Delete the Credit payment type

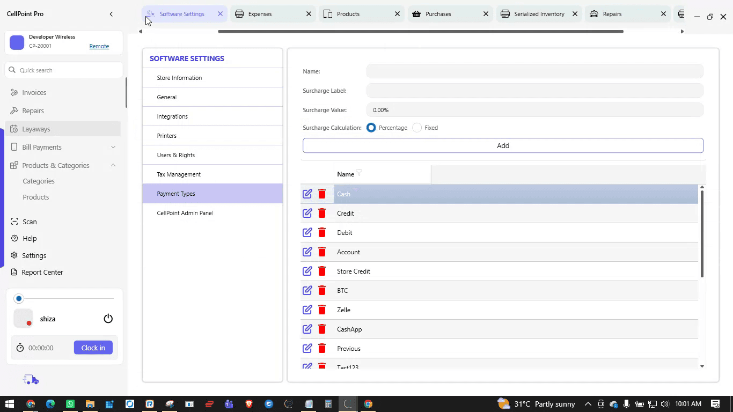click(x=322, y=213)
